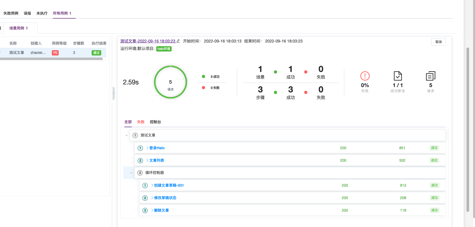Switch to the 失败用例 tab

coord(11,13)
